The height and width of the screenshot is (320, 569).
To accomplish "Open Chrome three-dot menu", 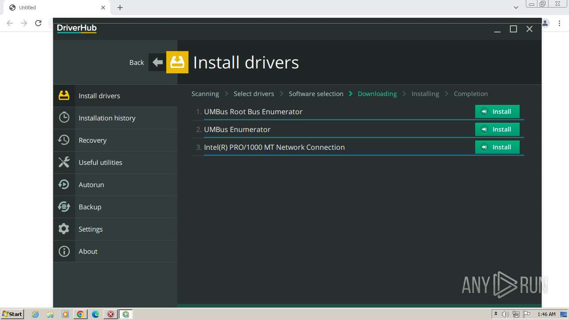I will tap(559, 23).
